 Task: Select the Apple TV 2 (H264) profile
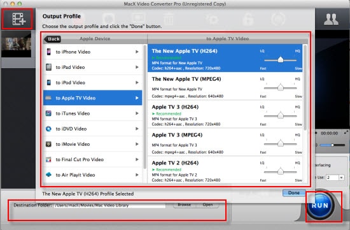coord(225,170)
